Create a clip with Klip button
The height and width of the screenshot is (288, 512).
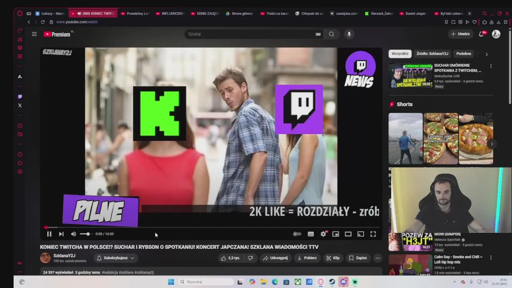333,258
